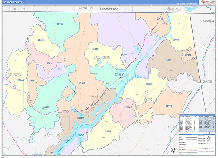Viewport: 218px width, 158px height.
Task: Click the map legend panel
Action: point(197,144)
